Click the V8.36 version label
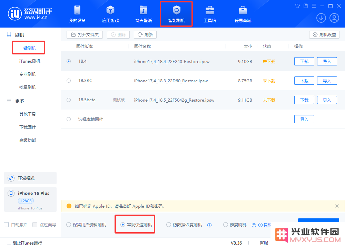Image resolution: width=345 pixels, height=248 pixels. click(x=236, y=243)
